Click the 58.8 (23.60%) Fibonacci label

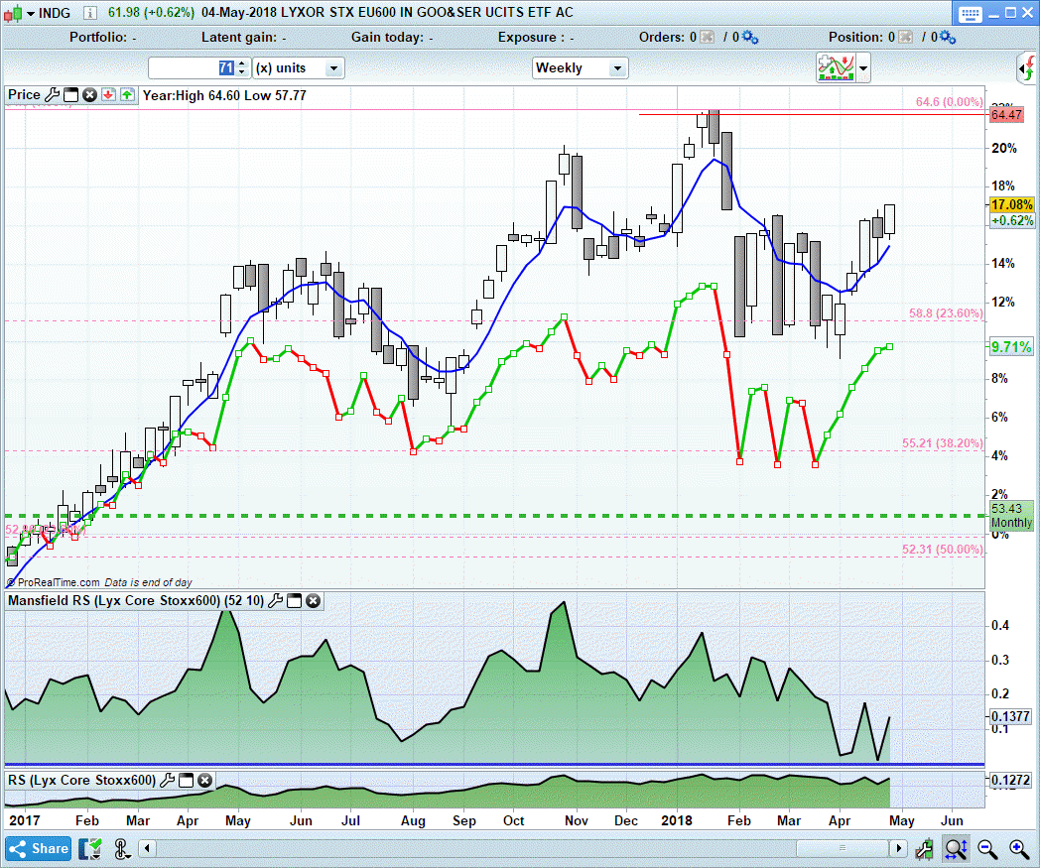pyautogui.click(x=946, y=313)
